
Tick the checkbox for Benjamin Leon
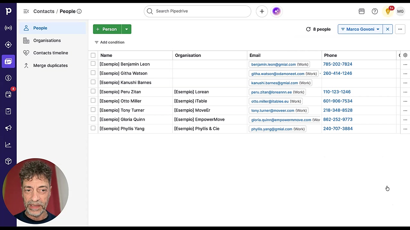93,64
